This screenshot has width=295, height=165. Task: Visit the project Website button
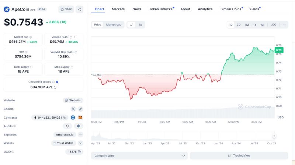[73, 100]
